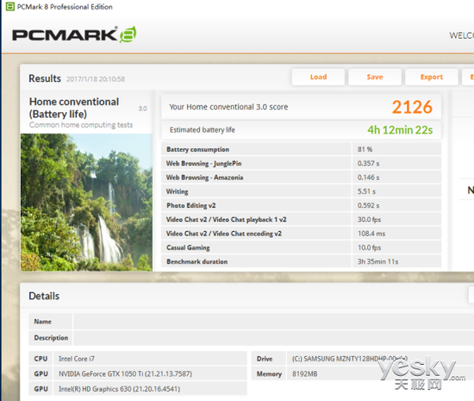The height and width of the screenshot is (401, 474).
Task: Click the Intel(R) HD Graphics 630 entry
Action: click(150, 389)
